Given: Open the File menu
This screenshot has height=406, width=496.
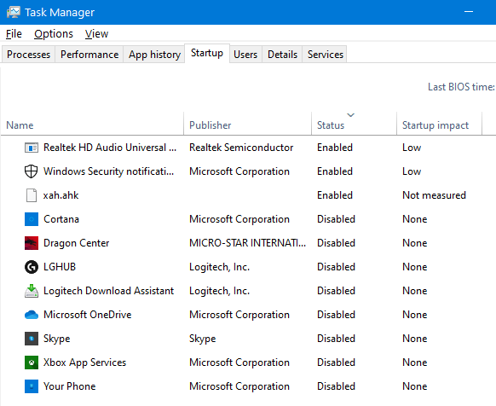Looking at the screenshot, I should 14,34.
